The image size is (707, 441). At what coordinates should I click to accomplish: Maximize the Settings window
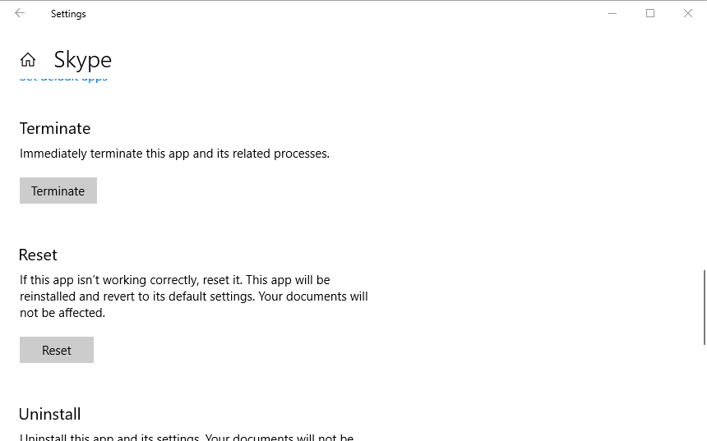pyautogui.click(x=650, y=13)
